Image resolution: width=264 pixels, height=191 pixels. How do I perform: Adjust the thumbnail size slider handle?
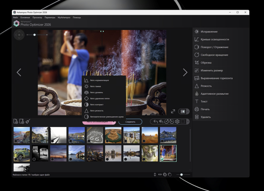point(181,175)
